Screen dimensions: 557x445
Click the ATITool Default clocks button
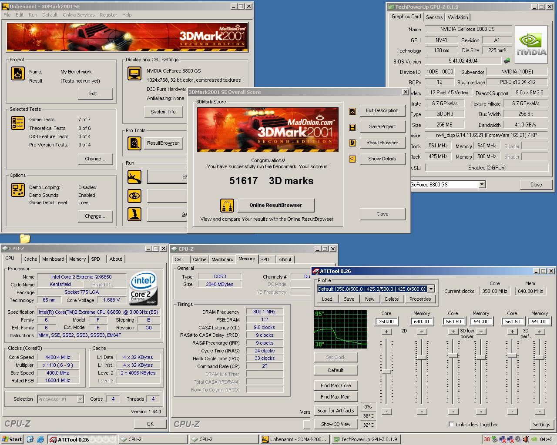[x=336, y=370]
